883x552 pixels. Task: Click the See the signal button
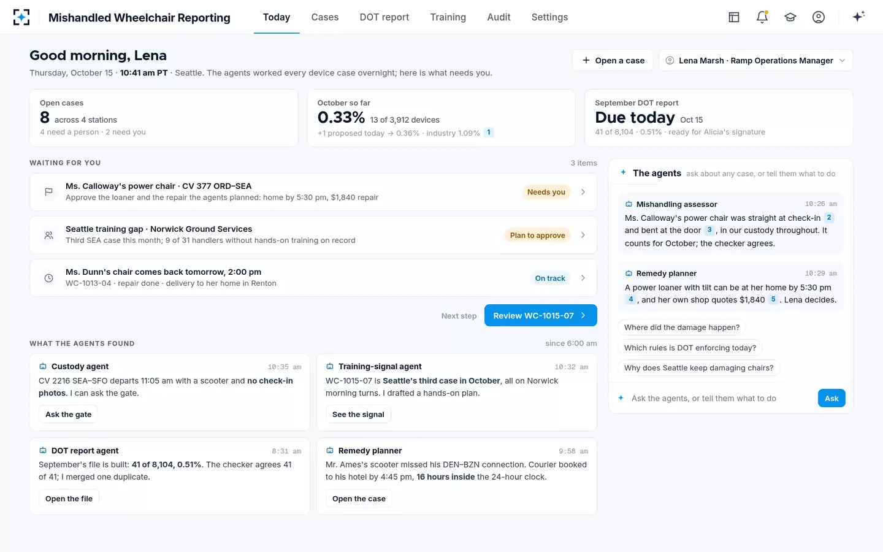point(358,414)
